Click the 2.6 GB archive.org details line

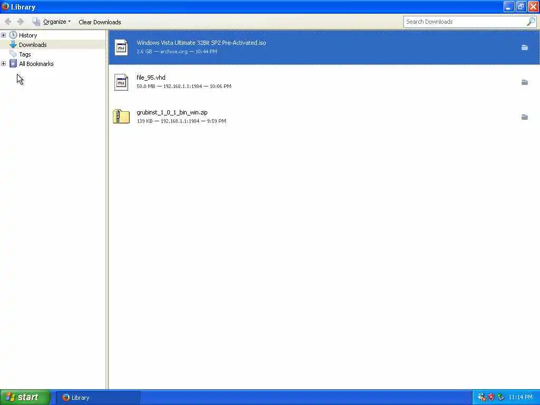pyautogui.click(x=177, y=52)
